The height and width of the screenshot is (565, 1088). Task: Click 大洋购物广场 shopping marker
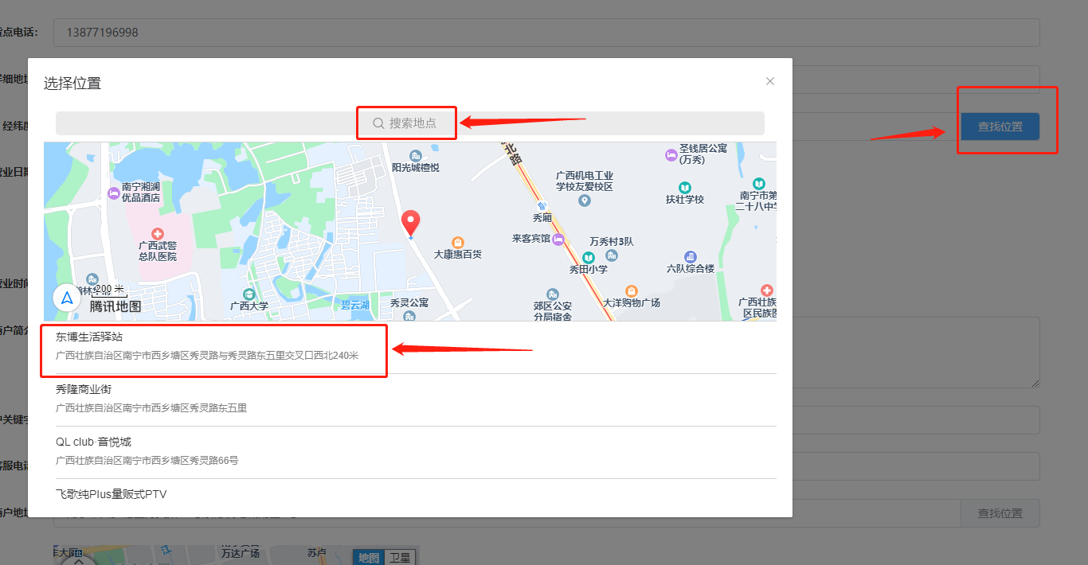coord(631,291)
